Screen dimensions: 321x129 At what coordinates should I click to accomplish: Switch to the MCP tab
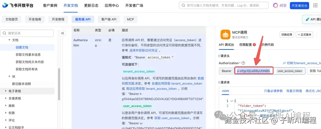point(130,19)
